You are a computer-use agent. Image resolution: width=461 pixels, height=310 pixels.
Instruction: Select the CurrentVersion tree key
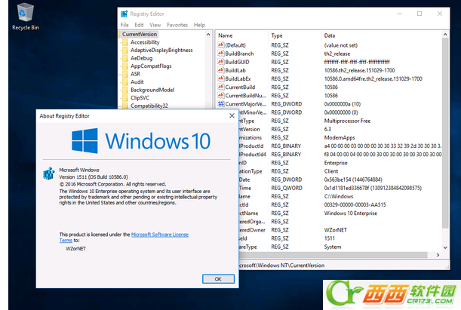click(x=140, y=35)
